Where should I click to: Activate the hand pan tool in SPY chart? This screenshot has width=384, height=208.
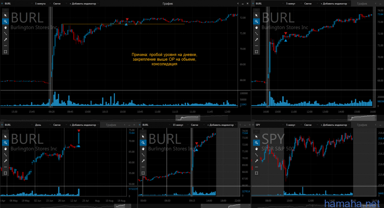tap(256, 149)
